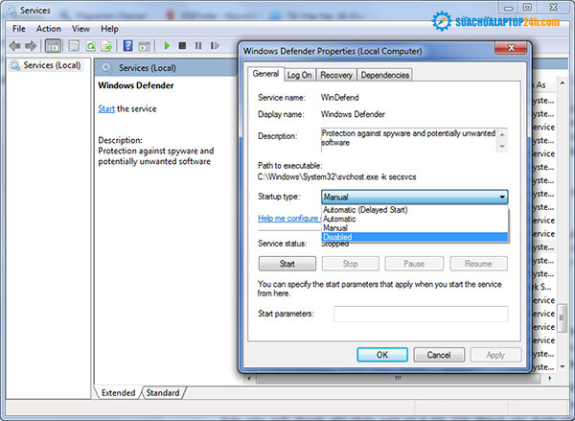Click the Apply button

(x=495, y=355)
